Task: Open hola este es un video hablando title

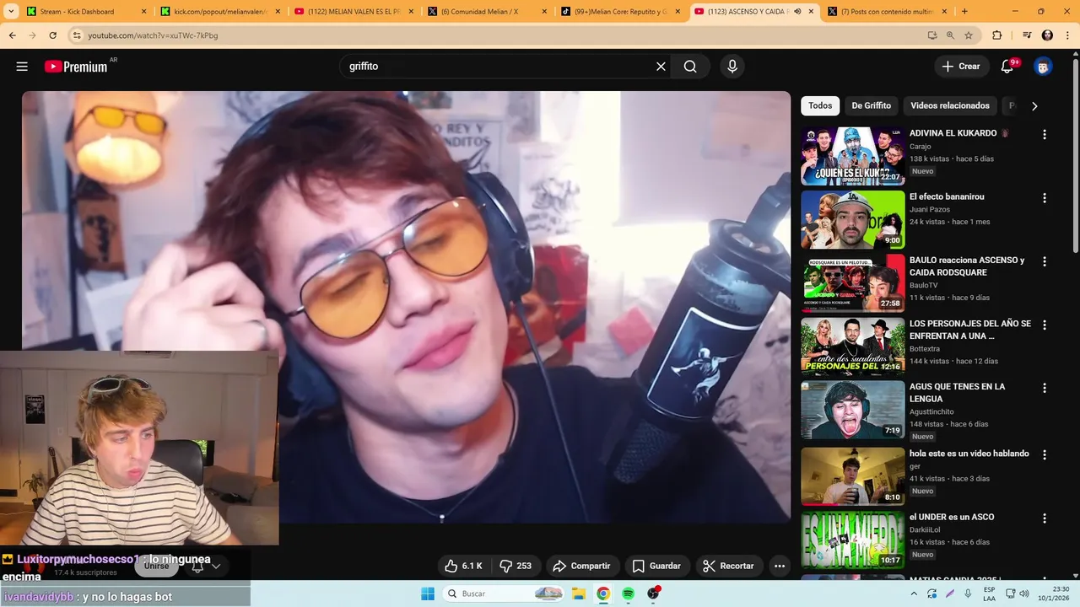Action: [969, 454]
